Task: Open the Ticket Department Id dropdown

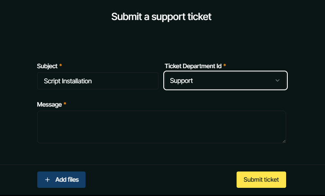Action: [226, 80]
